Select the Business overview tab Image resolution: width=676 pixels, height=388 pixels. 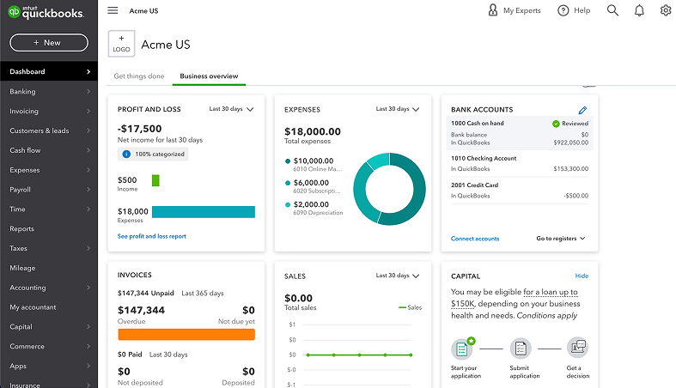click(x=209, y=76)
